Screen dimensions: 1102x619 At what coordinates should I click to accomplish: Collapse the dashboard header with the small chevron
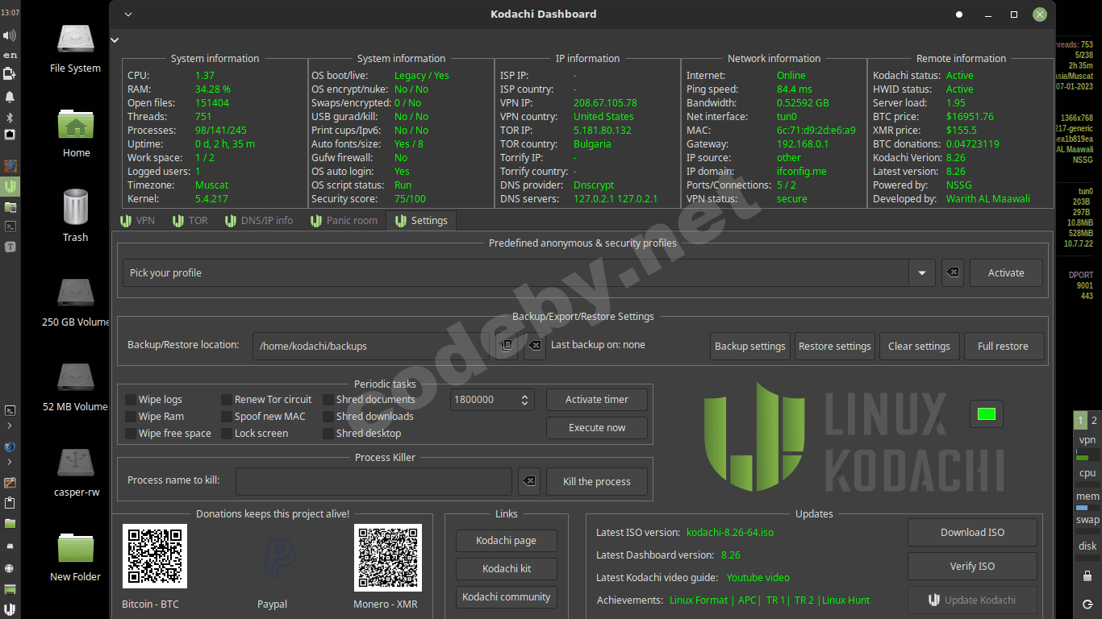(115, 39)
